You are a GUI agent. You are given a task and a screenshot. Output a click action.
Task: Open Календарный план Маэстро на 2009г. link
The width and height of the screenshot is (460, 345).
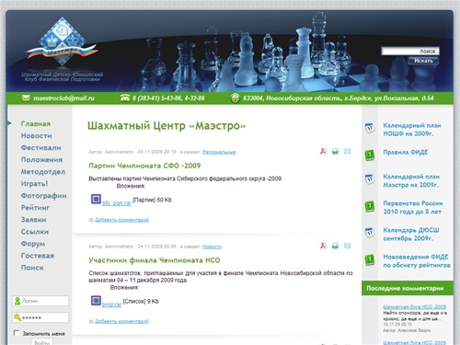pos(411,180)
